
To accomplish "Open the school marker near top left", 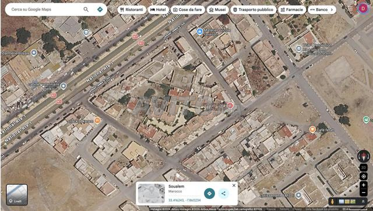I will point(86,33).
